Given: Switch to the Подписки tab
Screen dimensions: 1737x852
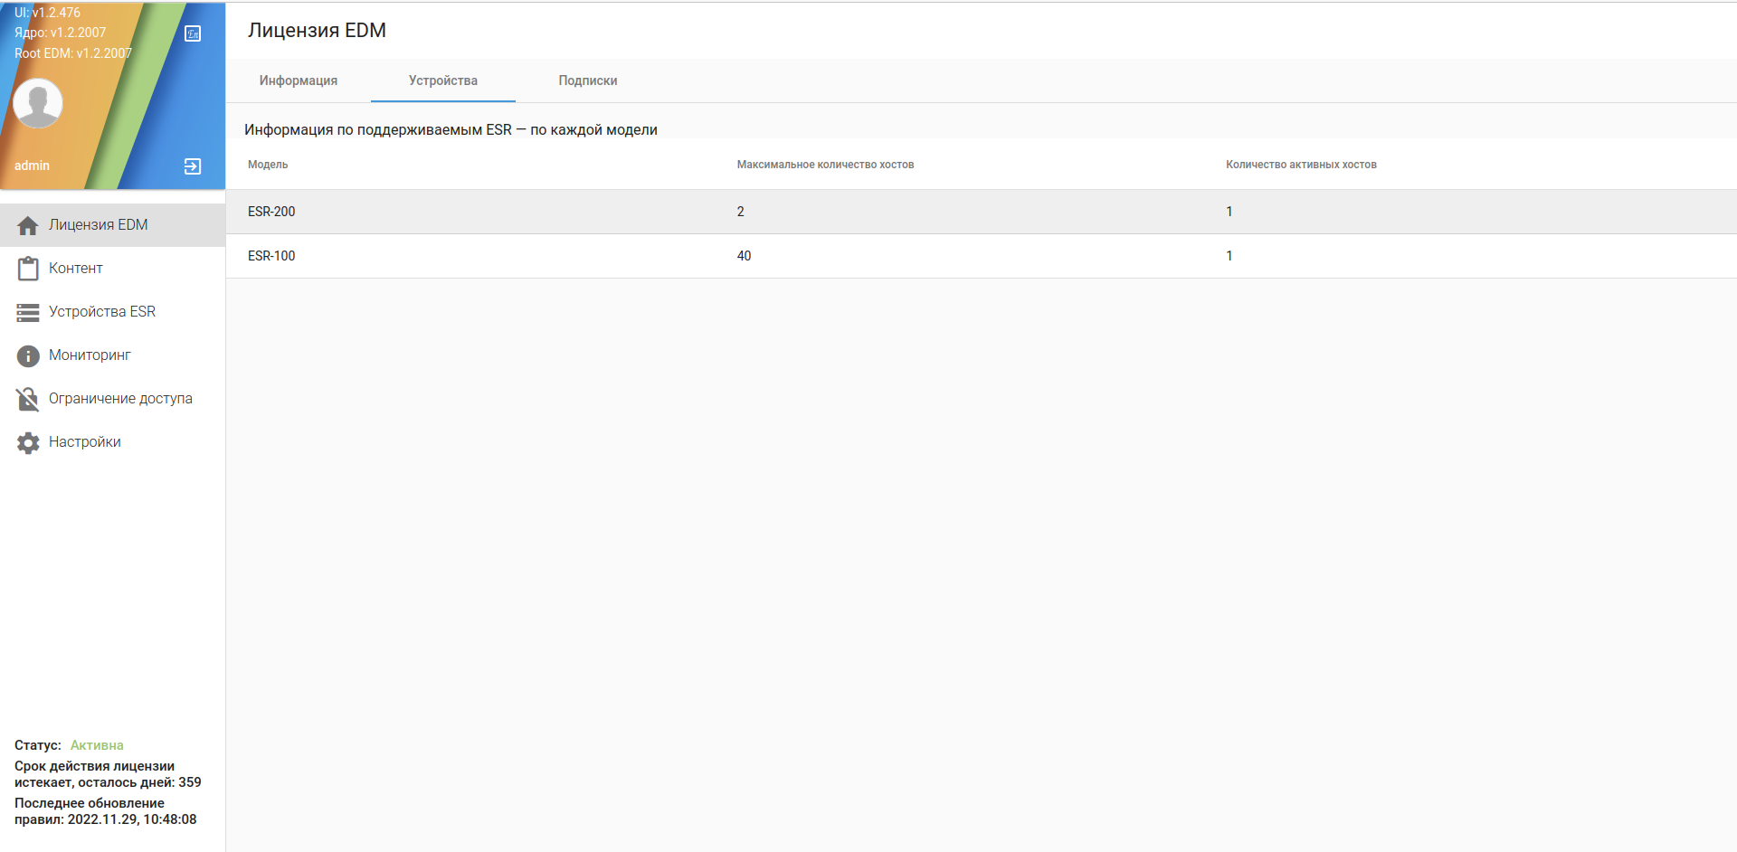Looking at the screenshot, I should pos(588,80).
